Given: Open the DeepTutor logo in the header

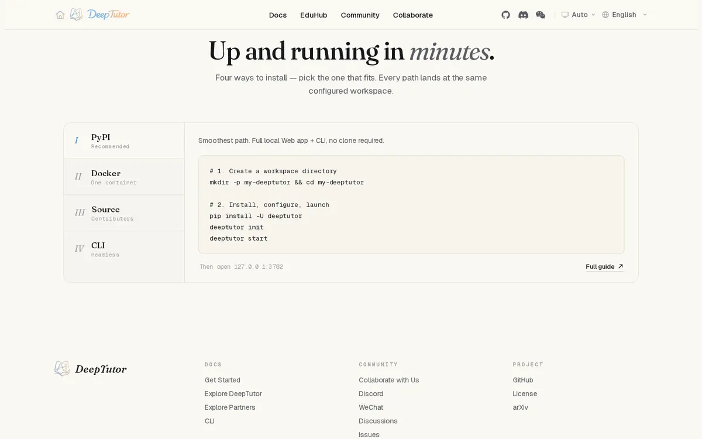Looking at the screenshot, I should [100, 15].
